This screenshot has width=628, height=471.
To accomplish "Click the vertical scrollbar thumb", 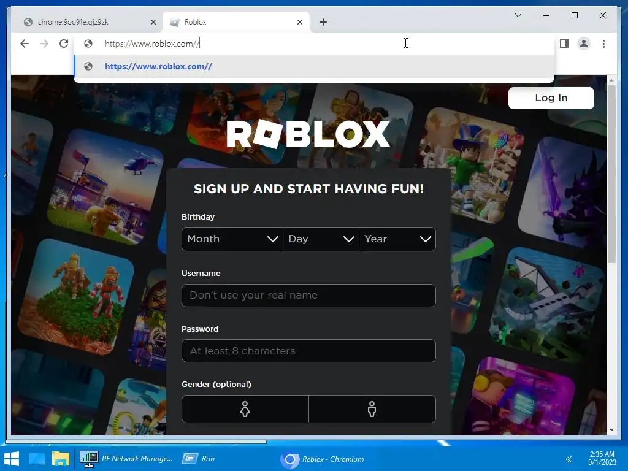I will (611, 174).
